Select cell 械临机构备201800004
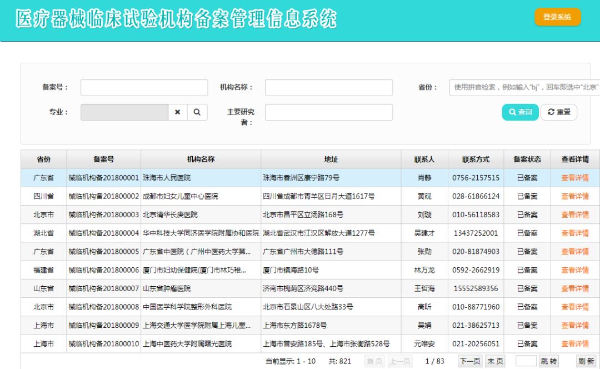This screenshot has width=600, height=369. click(x=104, y=233)
